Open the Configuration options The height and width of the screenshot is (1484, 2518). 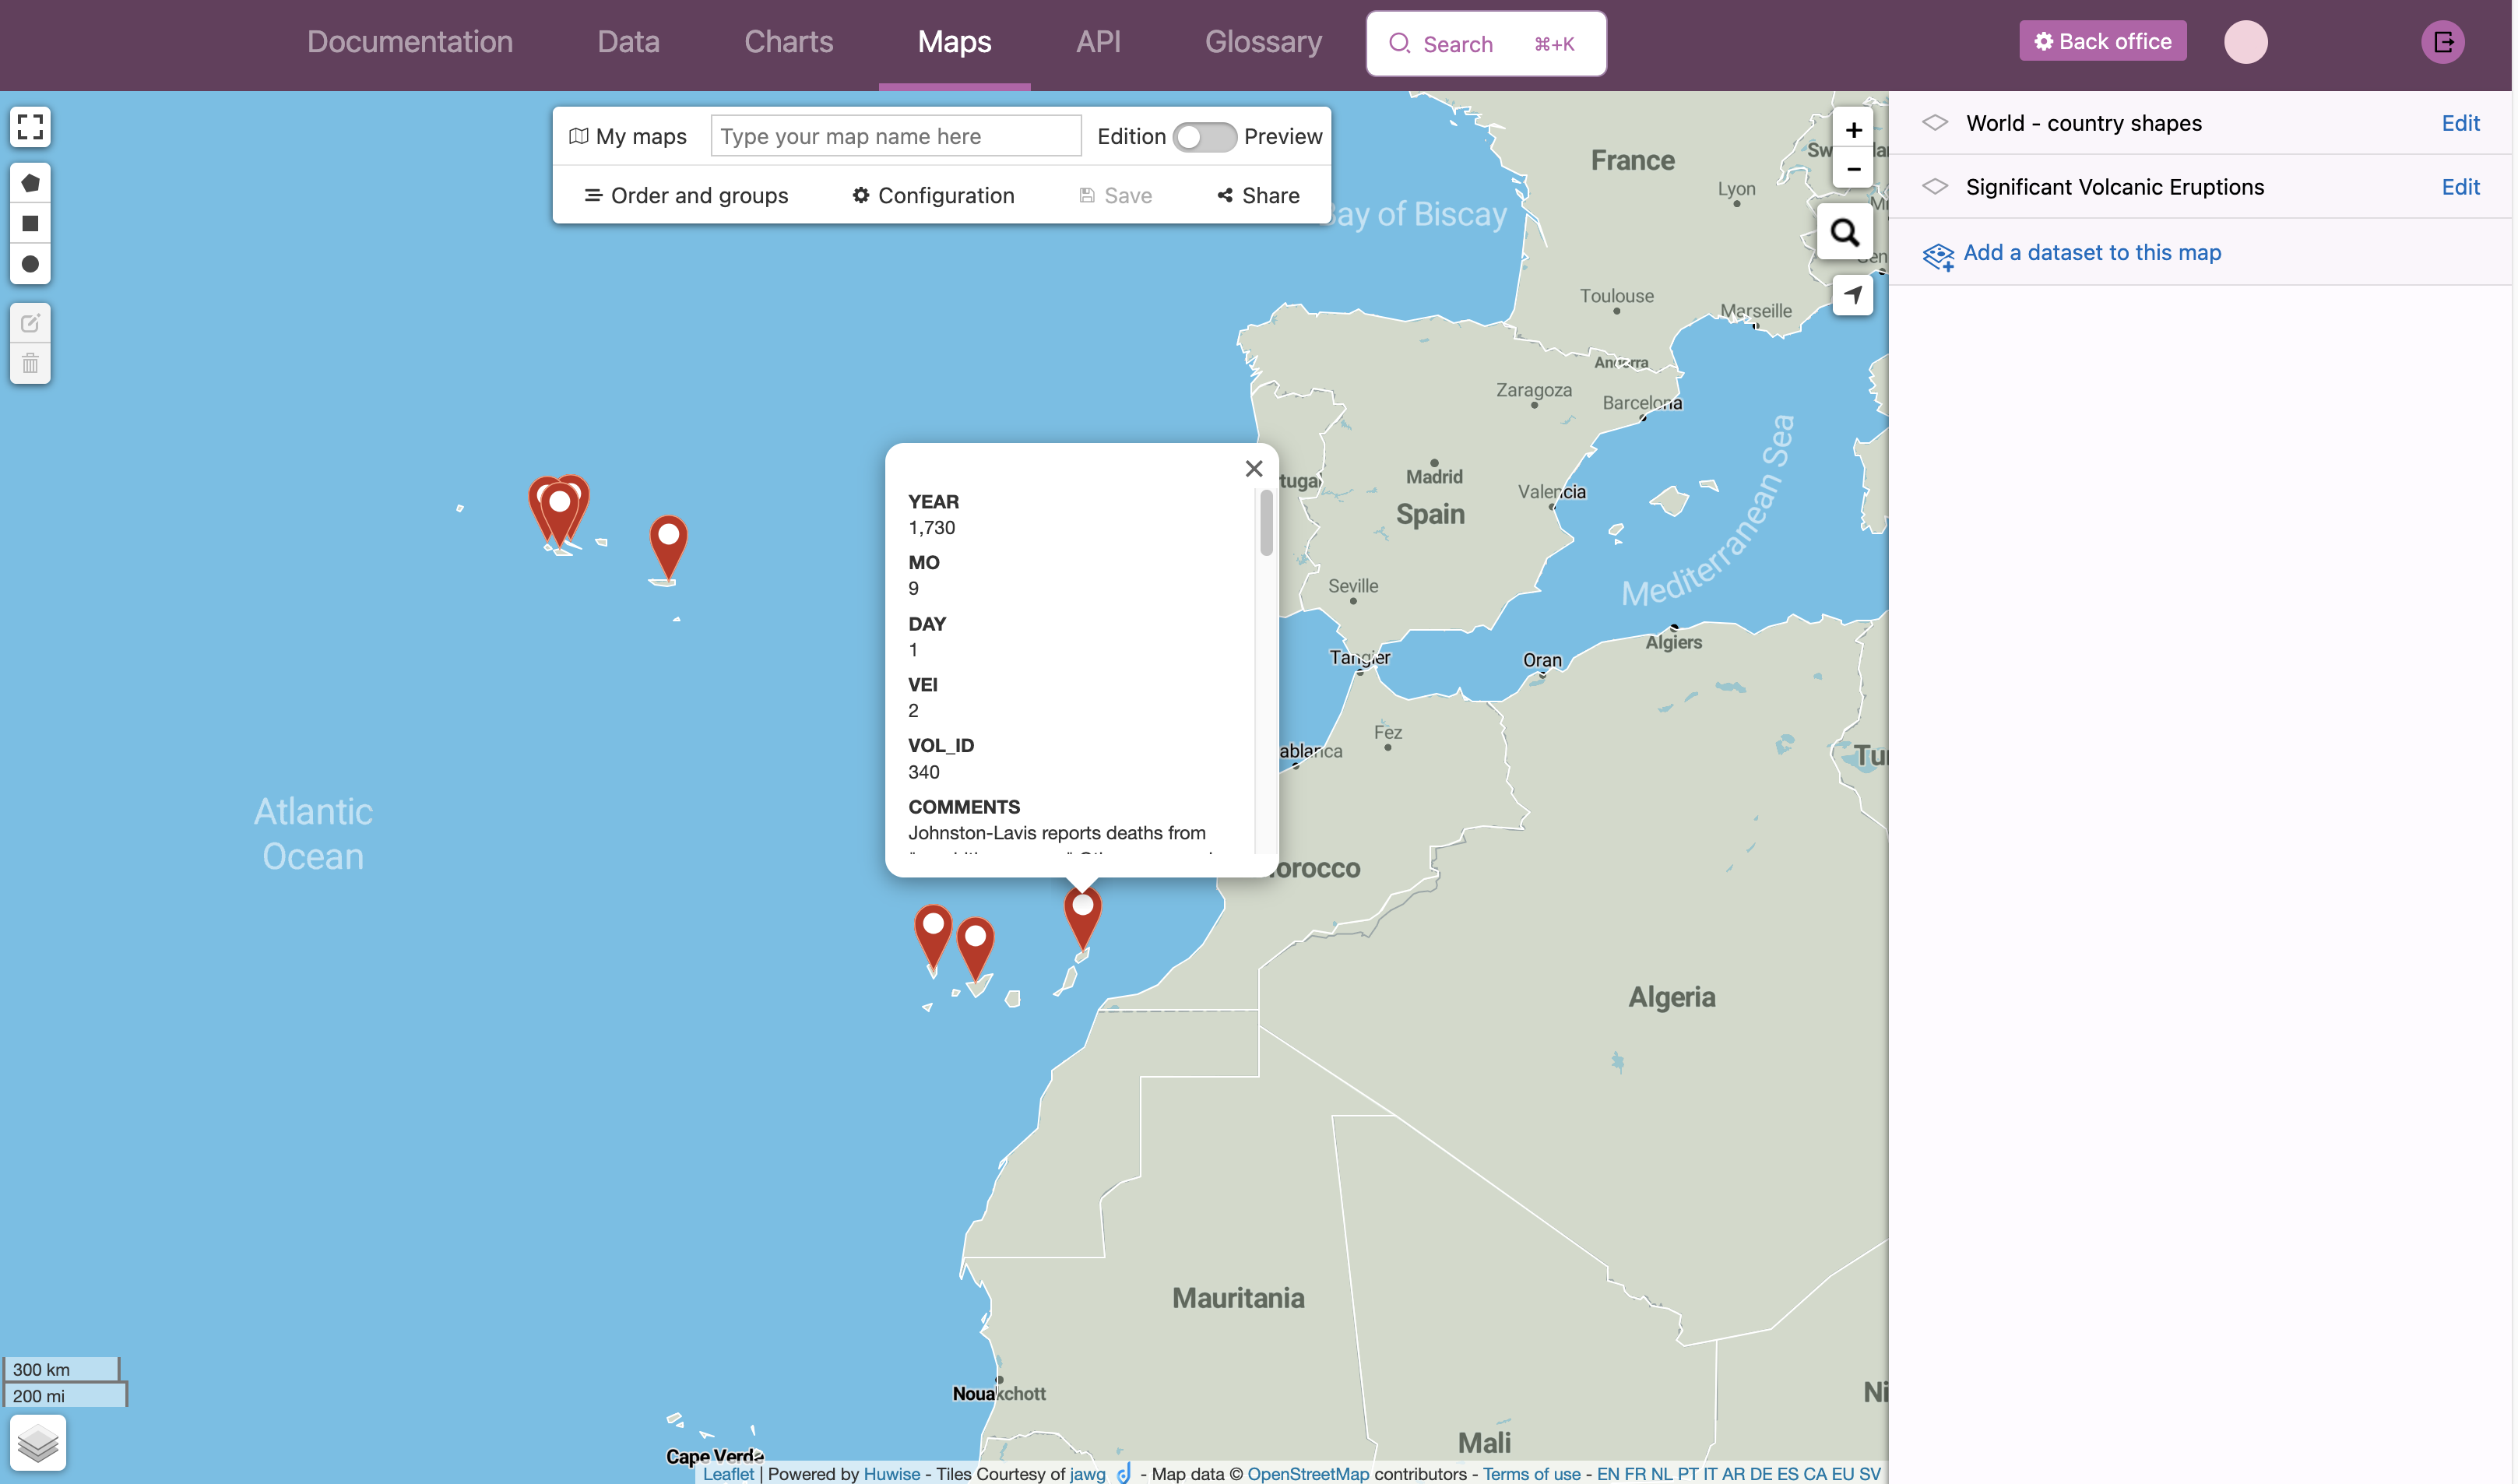933,196
